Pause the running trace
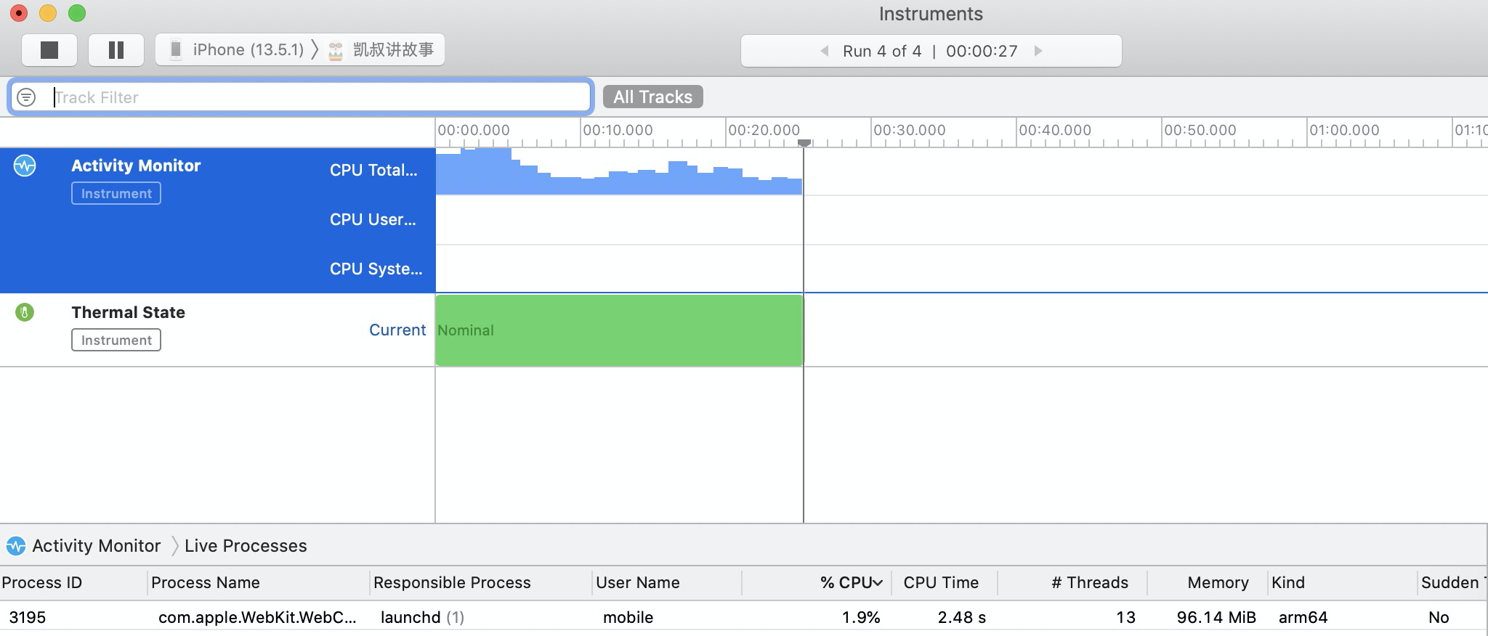This screenshot has height=636, width=1488. [x=116, y=50]
